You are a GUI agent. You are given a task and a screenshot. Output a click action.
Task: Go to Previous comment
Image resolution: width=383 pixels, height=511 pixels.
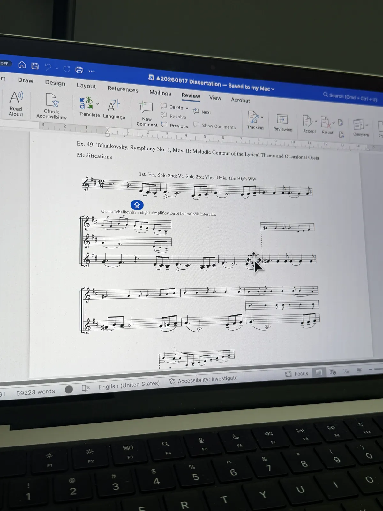click(175, 125)
